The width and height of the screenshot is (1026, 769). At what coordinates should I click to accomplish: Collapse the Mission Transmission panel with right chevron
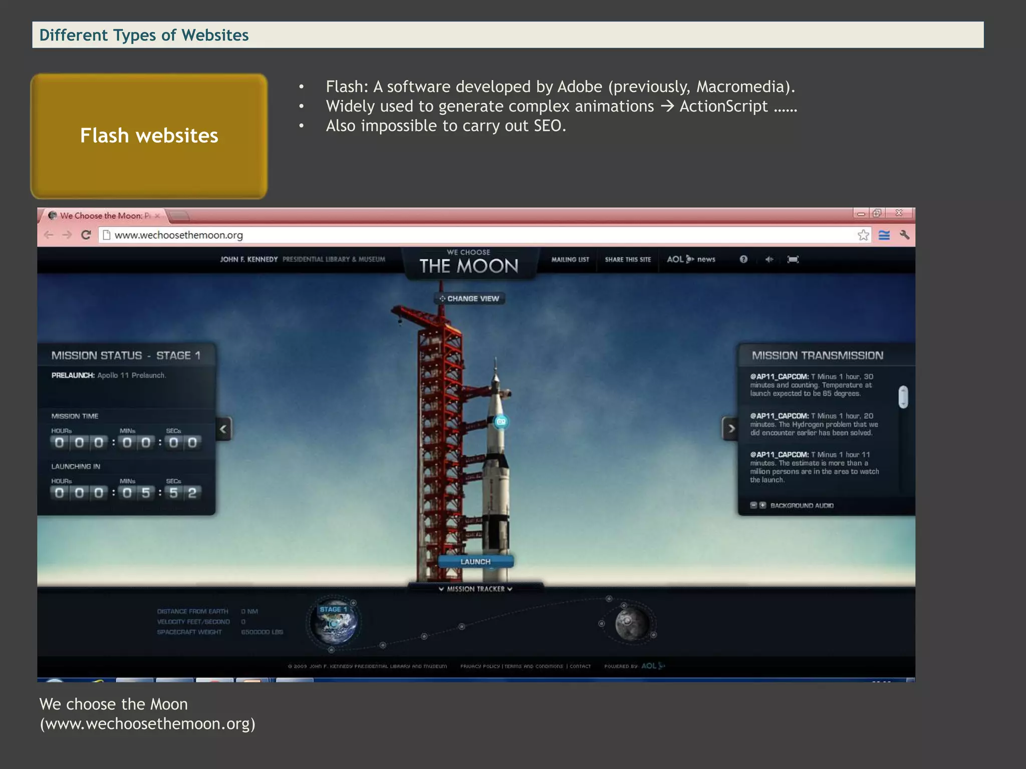pos(730,429)
